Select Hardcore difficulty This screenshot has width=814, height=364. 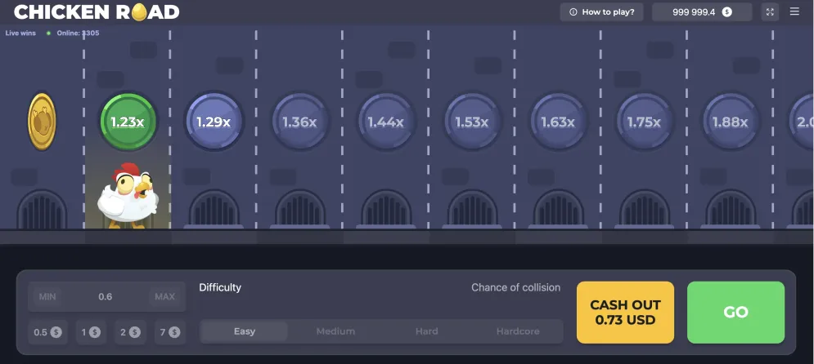(518, 331)
